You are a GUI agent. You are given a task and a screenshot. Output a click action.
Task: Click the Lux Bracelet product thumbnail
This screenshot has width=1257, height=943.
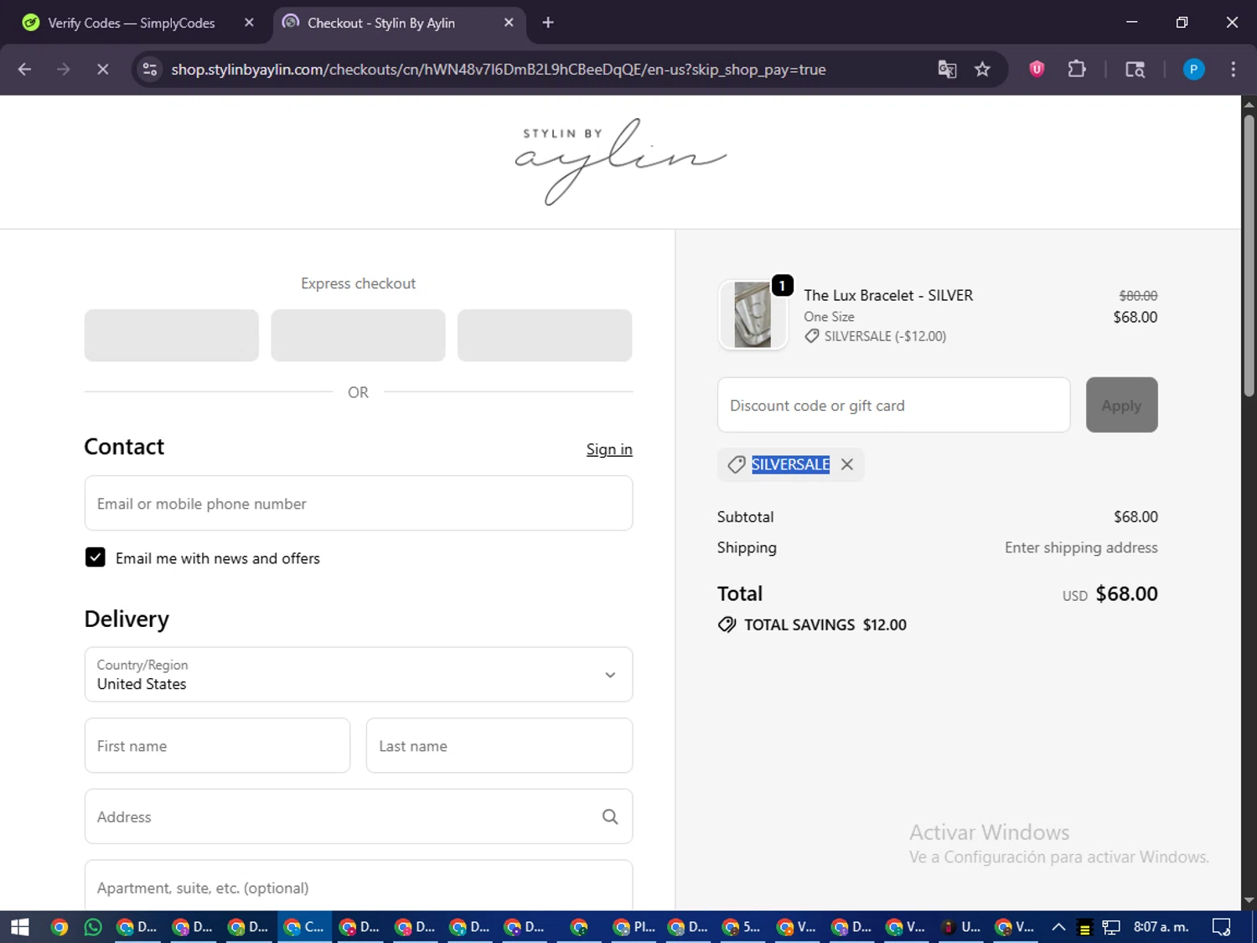(x=753, y=314)
